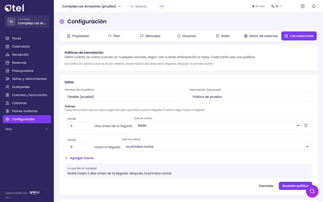Click the Buscar search box
Image resolution: width=323 pixels, height=202 pixels.
(x=148, y=6)
